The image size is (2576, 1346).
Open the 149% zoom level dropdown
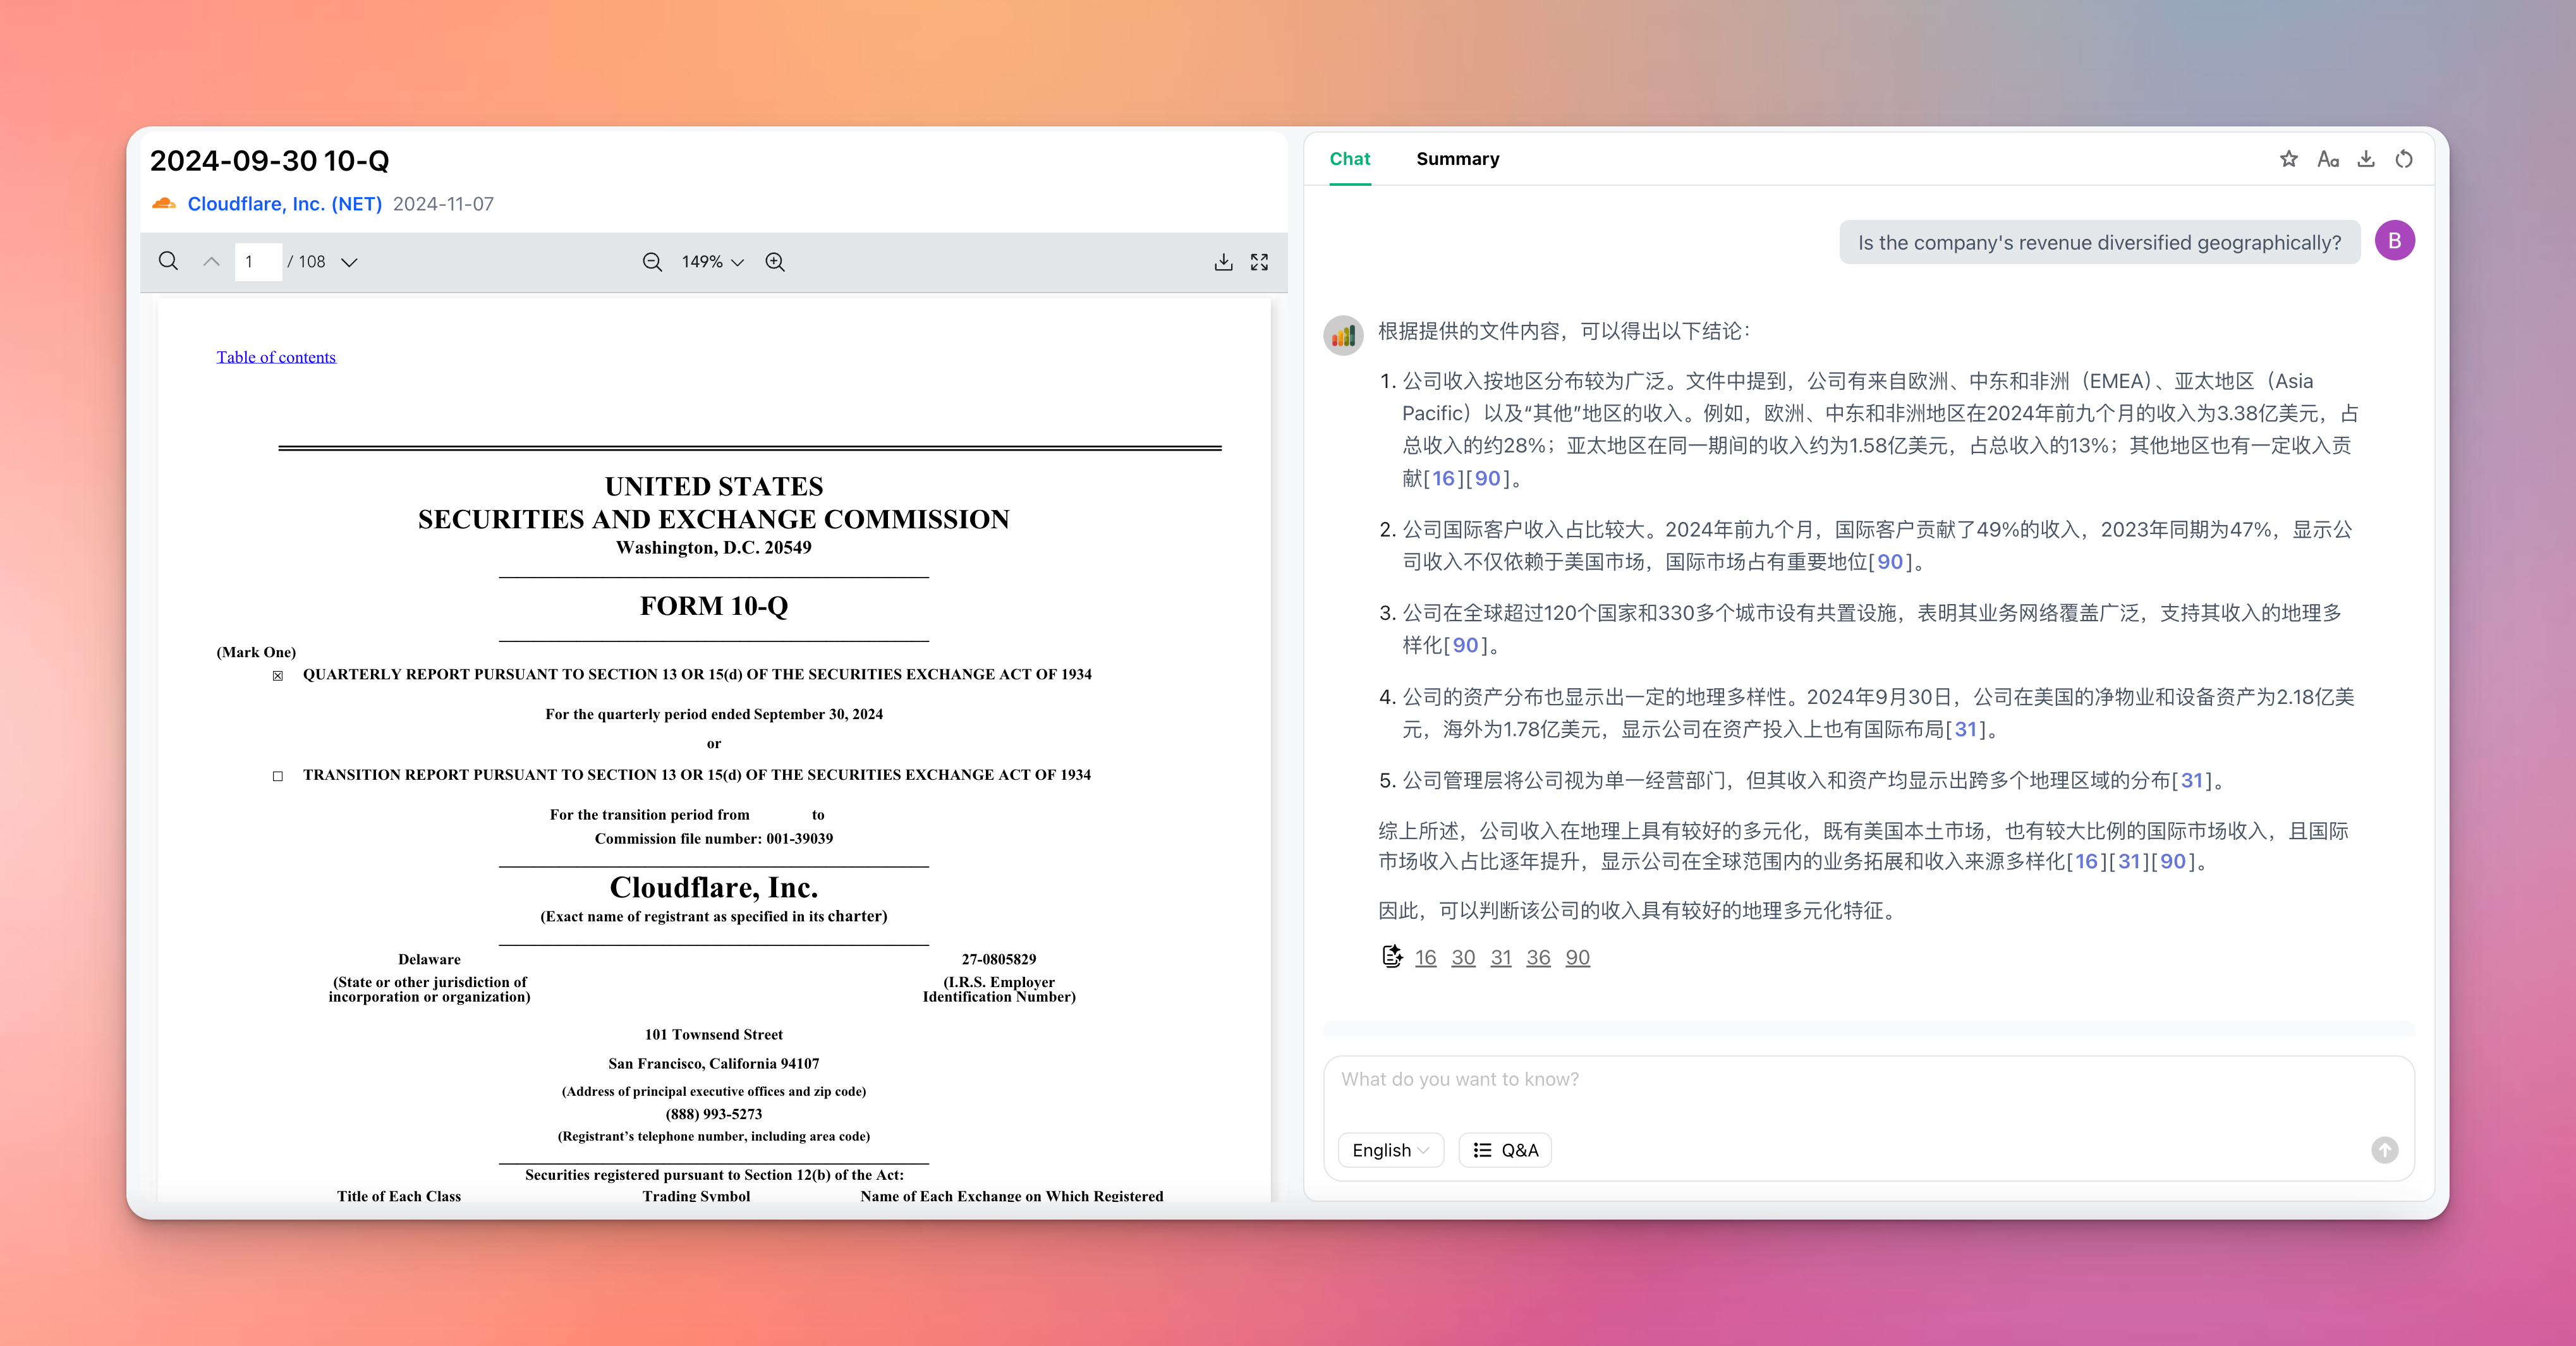click(712, 262)
